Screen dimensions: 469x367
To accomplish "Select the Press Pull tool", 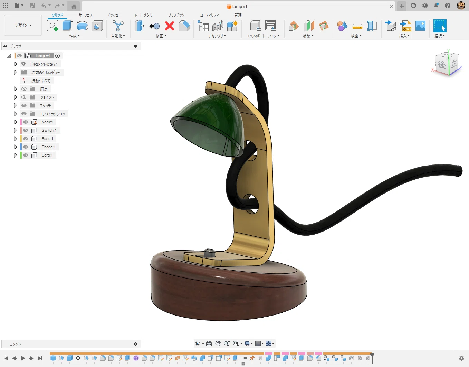I will 139,26.
